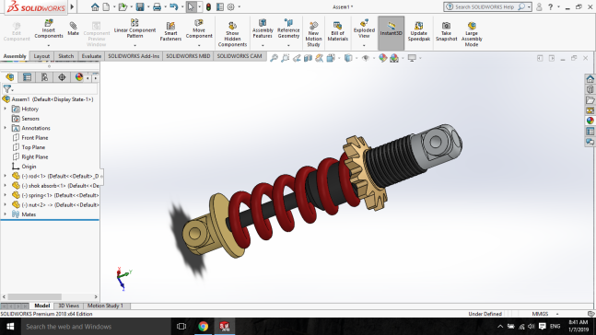Click the Save icon
Viewport: 596px width, 335px height.
click(140, 6)
